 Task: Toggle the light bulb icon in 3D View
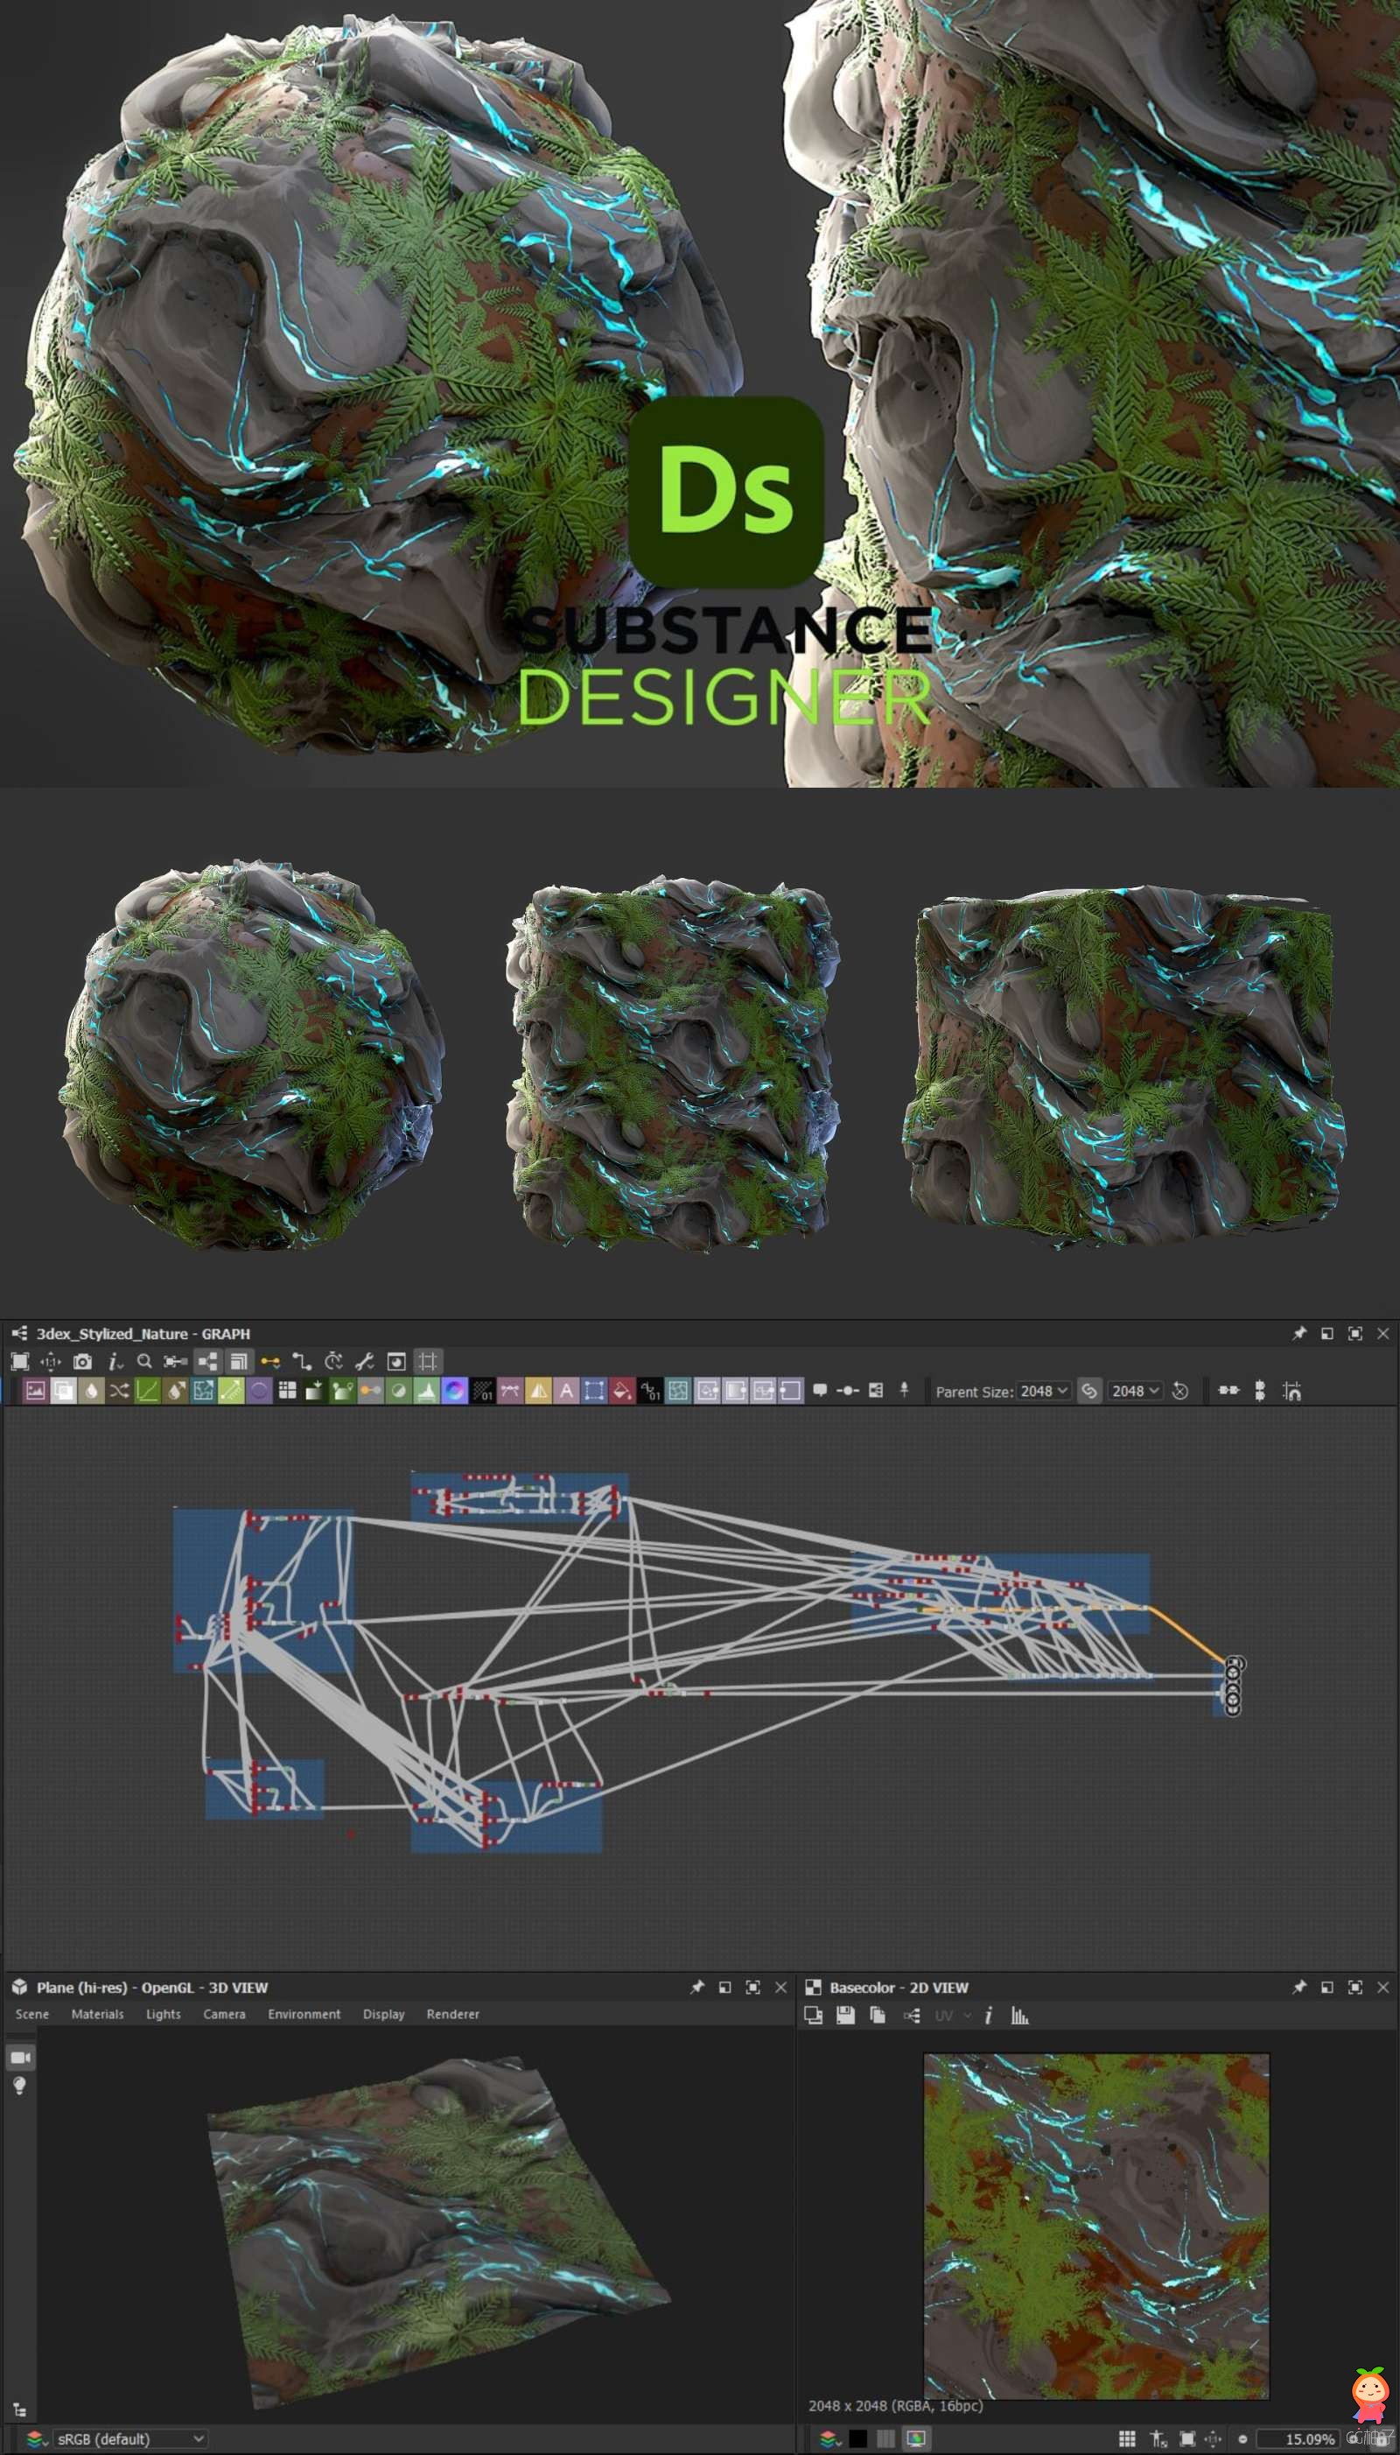pos(19,2086)
